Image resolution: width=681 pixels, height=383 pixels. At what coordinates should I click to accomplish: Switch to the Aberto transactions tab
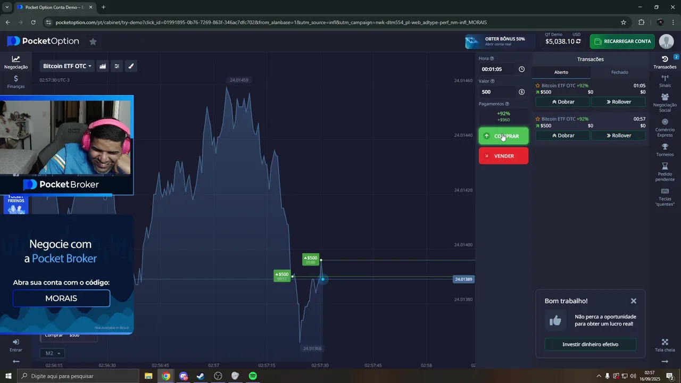561,72
